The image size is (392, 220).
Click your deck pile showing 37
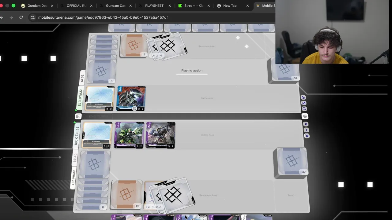coord(291,163)
